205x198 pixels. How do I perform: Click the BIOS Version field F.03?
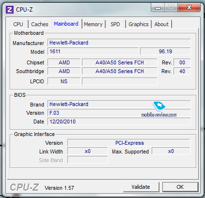119,113
